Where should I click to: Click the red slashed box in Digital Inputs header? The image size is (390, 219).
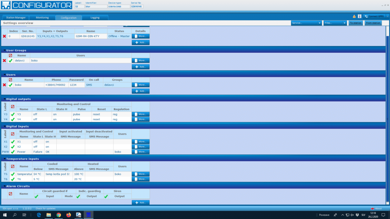click(13, 134)
